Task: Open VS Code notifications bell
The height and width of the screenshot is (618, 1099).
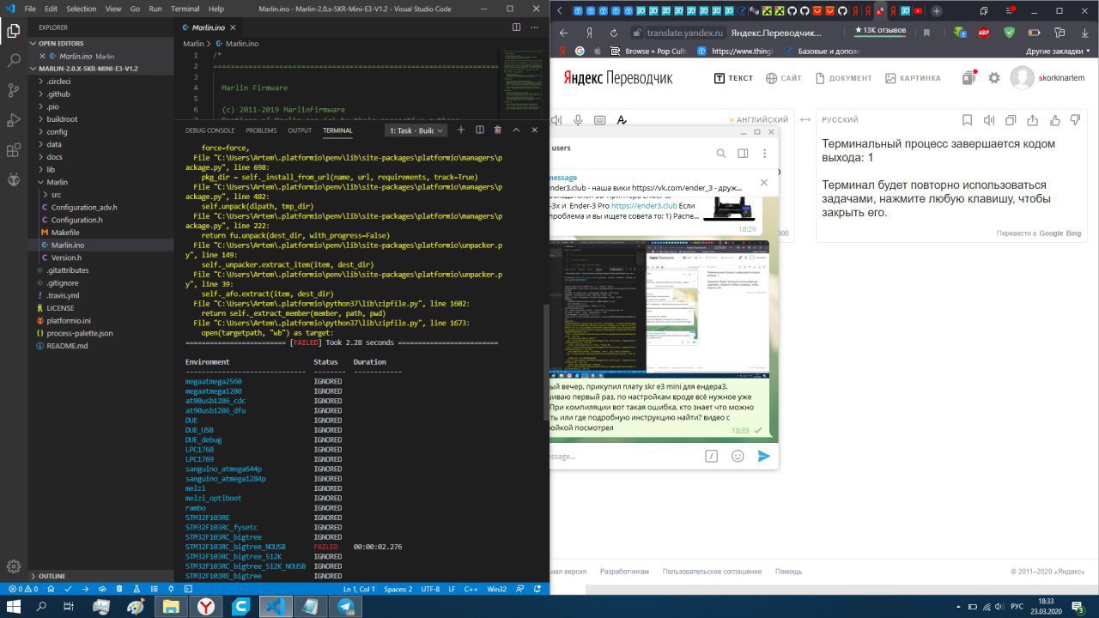Action: pos(536,590)
